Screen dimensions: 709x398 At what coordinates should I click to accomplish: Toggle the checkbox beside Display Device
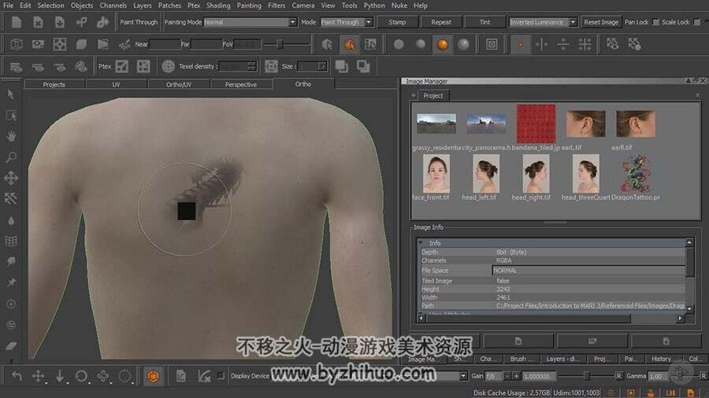pos(221,375)
